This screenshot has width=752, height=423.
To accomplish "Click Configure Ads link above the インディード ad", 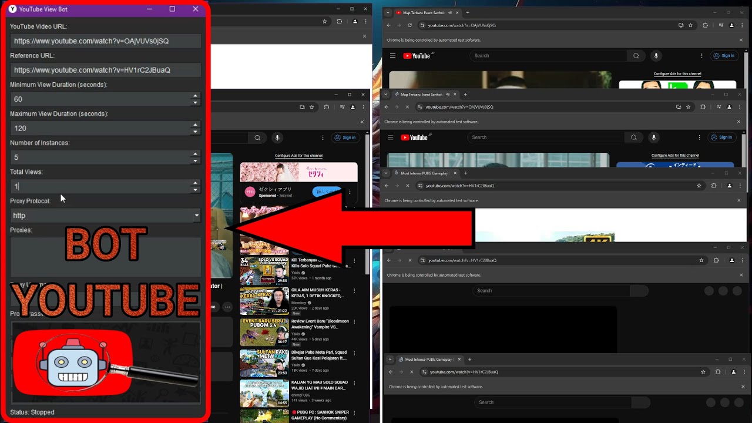I will click(675, 156).
